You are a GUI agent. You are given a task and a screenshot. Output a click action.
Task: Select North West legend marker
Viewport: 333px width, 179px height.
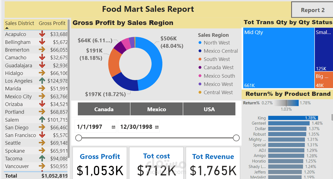(200, 43)
